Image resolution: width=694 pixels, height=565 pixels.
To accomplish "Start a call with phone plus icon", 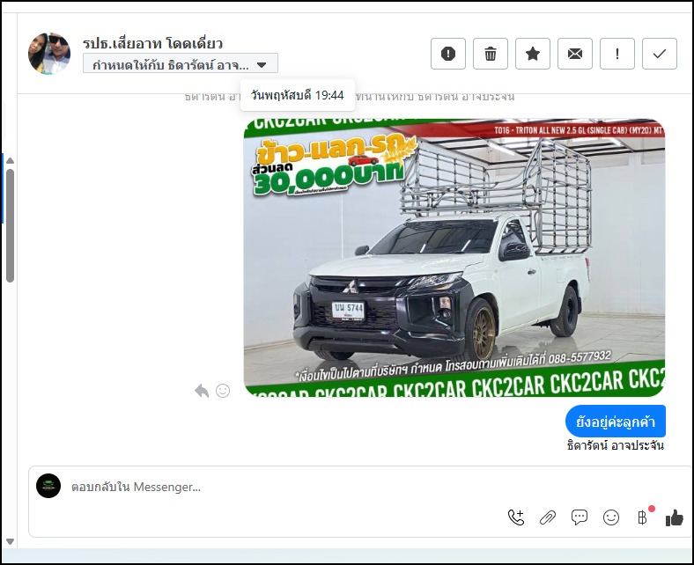I will click(x=516, y=517).
